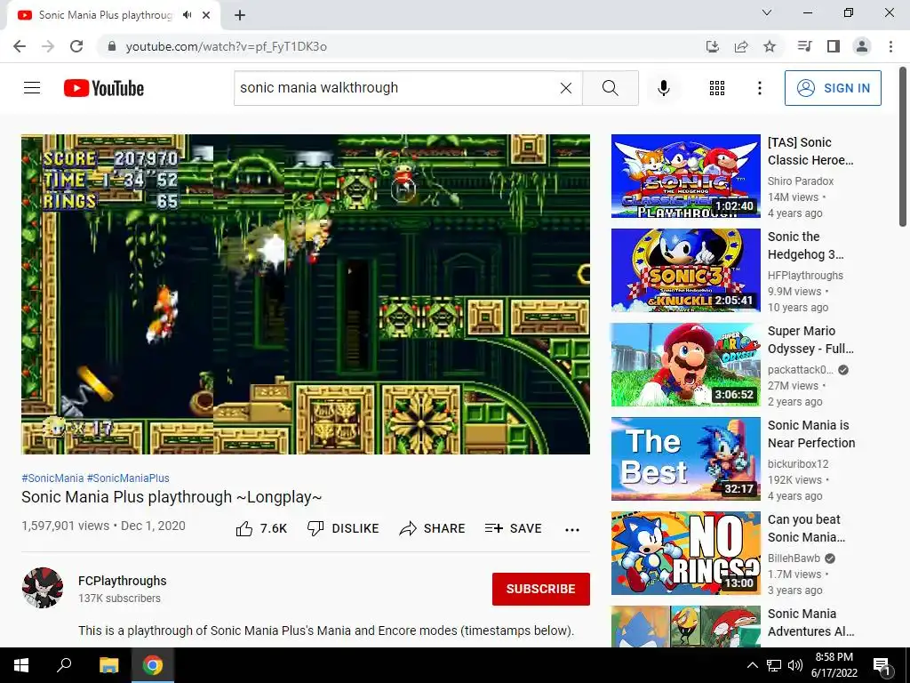The height and width of the screenshot is (683, 910).
Task: Open Chrome three-dot menu
Action: click(x=890, y=46)
